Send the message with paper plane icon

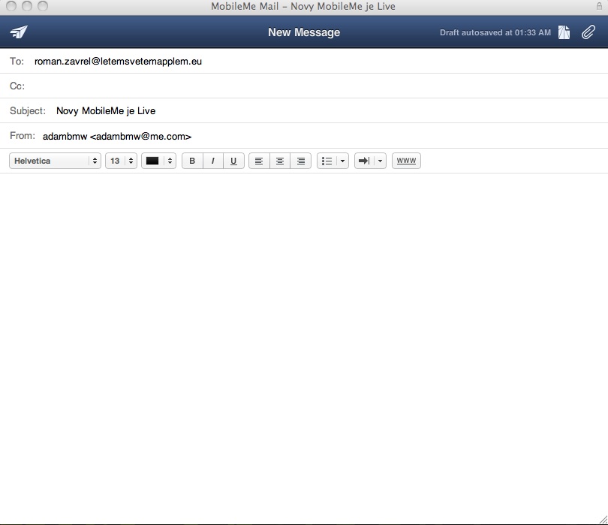(x=19, y=32)
